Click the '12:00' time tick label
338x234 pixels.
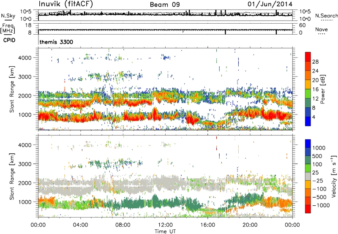[x=165, y=225]
